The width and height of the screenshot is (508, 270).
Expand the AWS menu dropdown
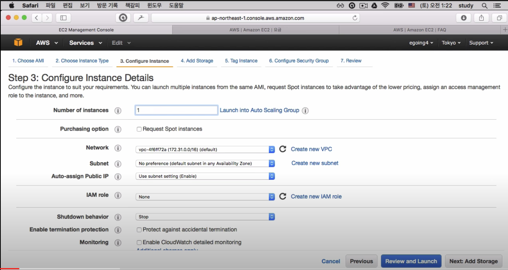pyautogui.click(x=47, y=43)
